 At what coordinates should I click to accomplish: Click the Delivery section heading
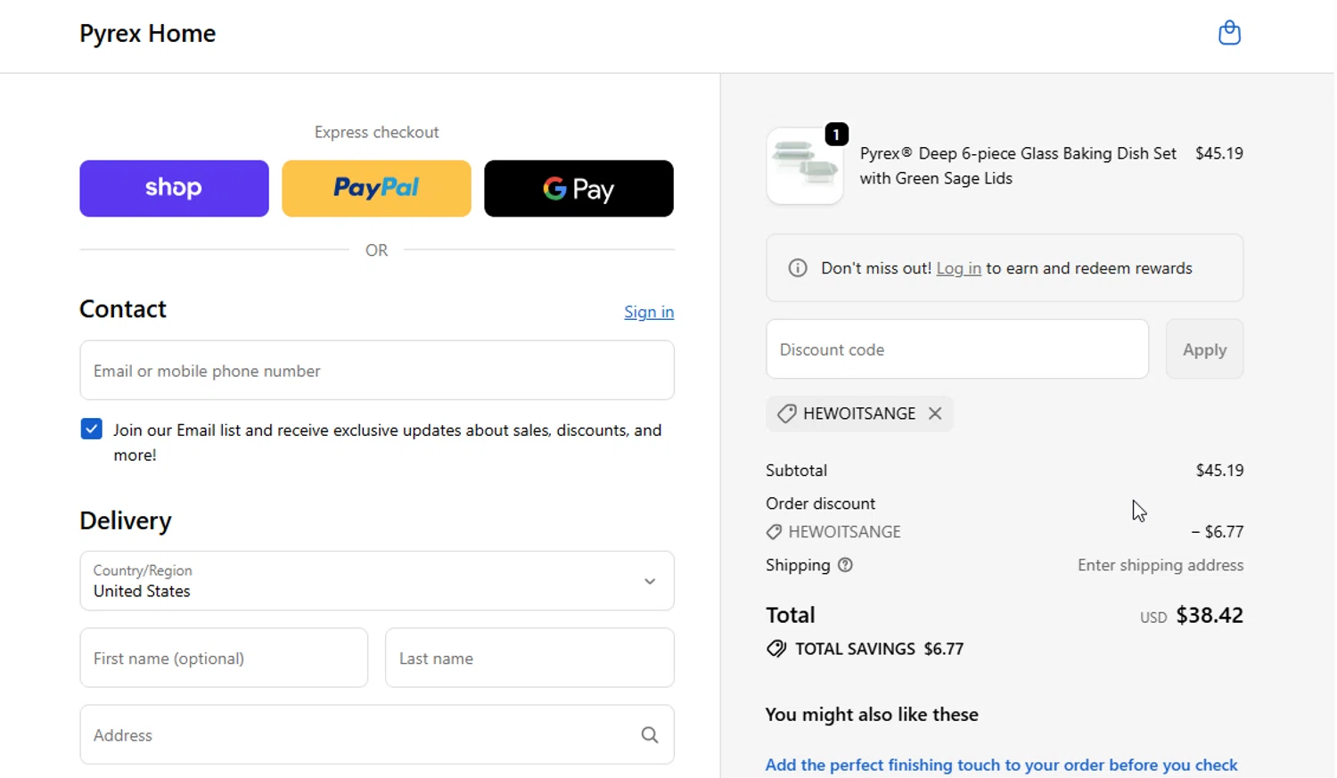[x=126, y=520]
